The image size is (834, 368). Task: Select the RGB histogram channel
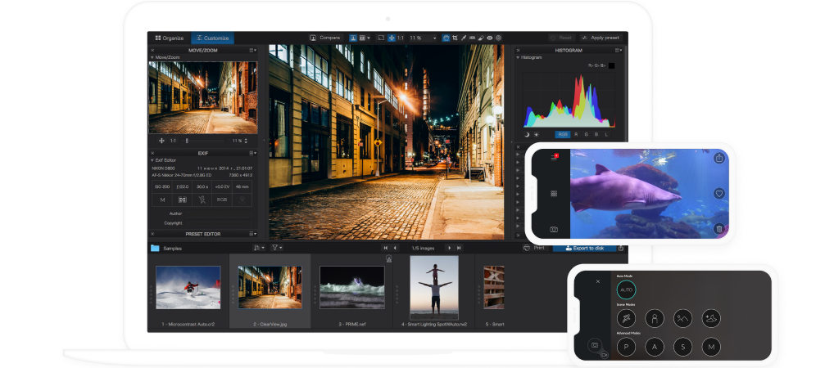[562, 135]
